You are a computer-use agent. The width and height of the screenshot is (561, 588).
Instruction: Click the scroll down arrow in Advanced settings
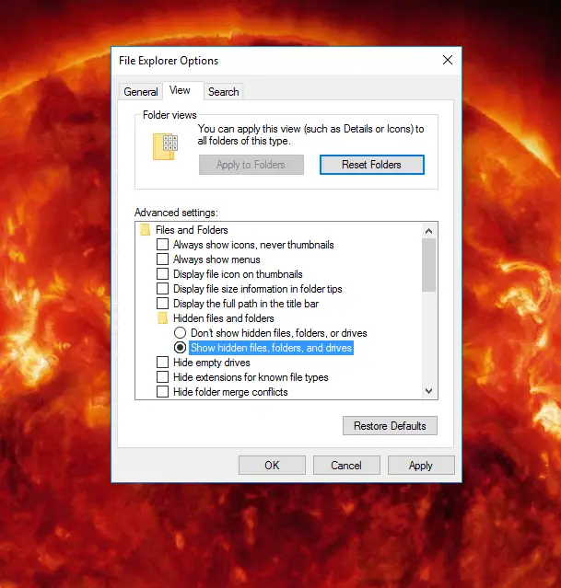click(x=429, y=391)
